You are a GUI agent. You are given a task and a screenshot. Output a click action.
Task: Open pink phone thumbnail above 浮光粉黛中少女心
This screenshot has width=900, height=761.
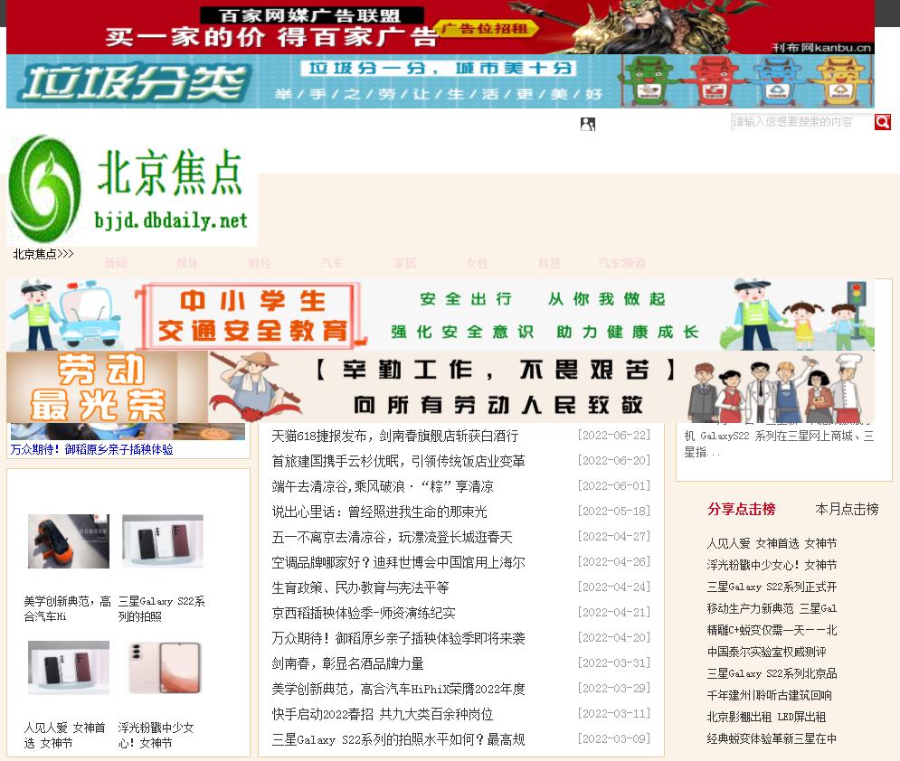point(163,668)
